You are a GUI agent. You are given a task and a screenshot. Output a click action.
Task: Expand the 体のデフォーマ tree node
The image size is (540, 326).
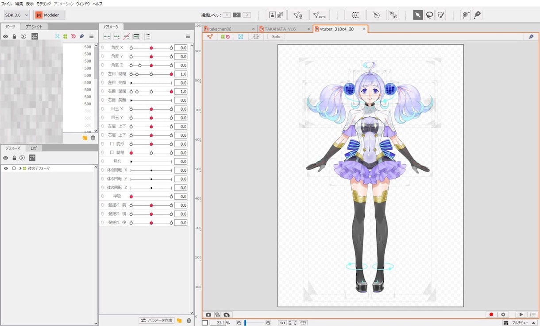20,168
